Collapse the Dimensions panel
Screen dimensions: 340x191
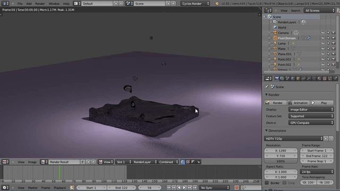click(267, 131)
